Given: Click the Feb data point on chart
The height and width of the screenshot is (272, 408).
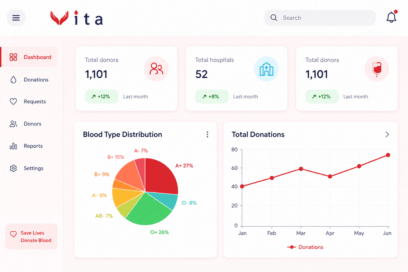Looking at the screenshot, I should coord(272,178).
